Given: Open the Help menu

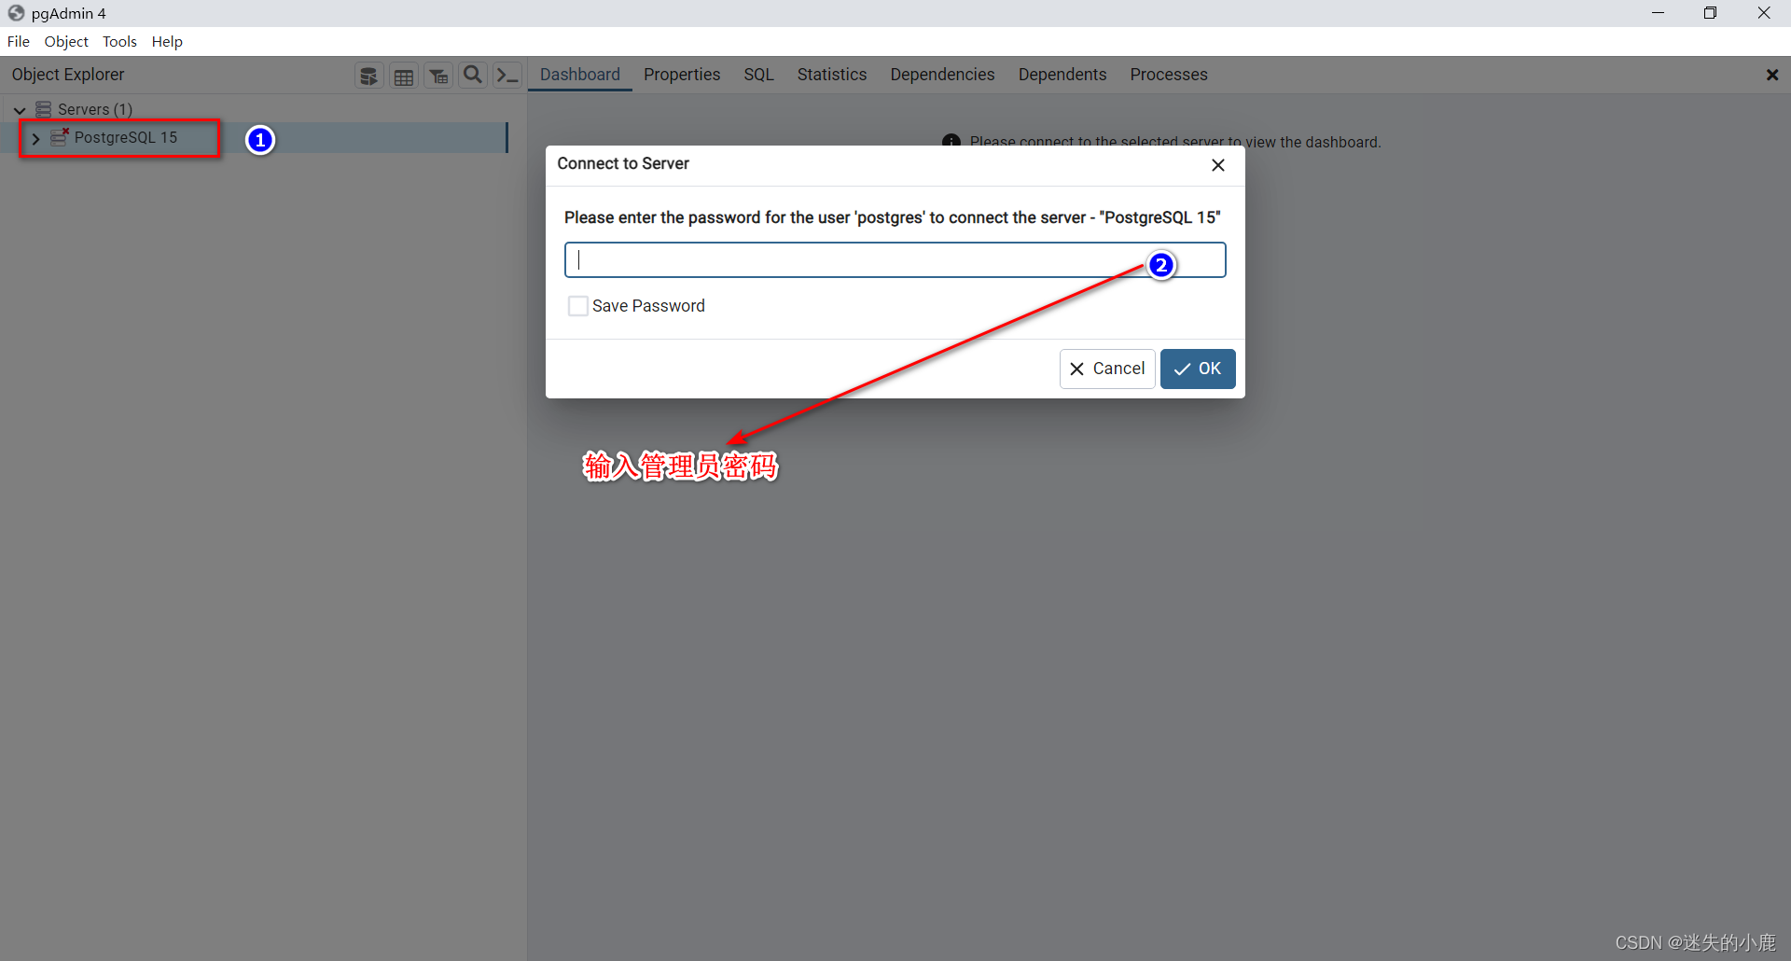Looking at the screenshot, I should (x=167, y=41).
